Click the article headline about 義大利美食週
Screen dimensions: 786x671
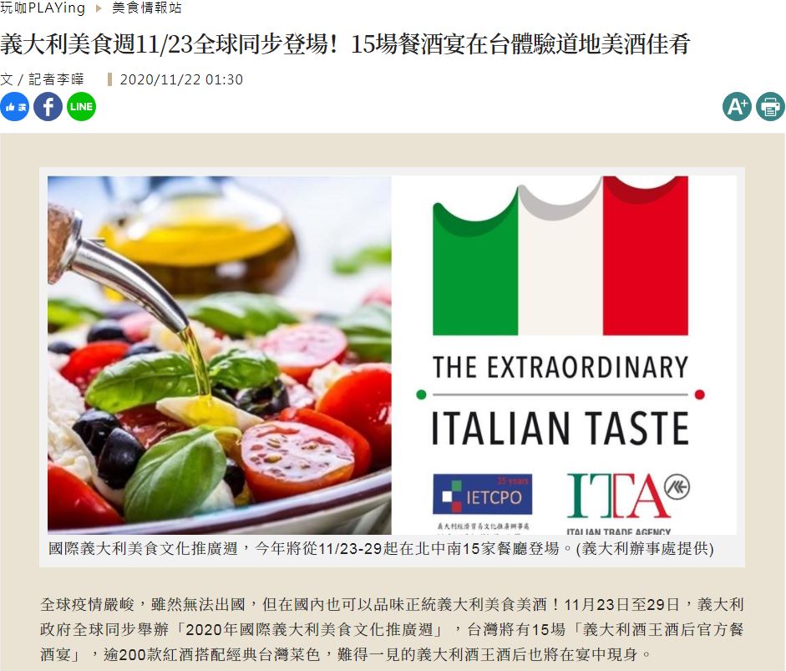point(345,44)
